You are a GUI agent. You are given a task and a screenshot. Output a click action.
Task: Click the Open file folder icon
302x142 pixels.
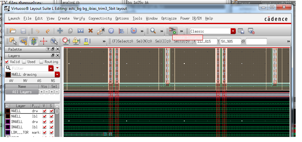[13, 31]
